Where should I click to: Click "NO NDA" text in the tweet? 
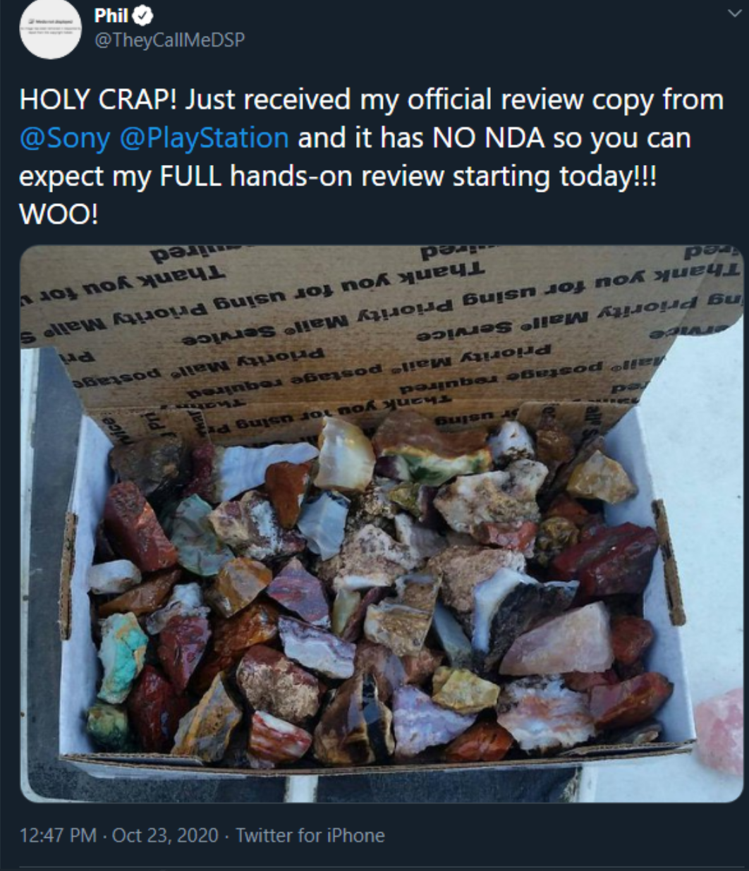tap(487, 138)
